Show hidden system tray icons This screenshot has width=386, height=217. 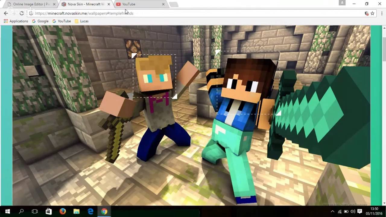click(332, 212)
